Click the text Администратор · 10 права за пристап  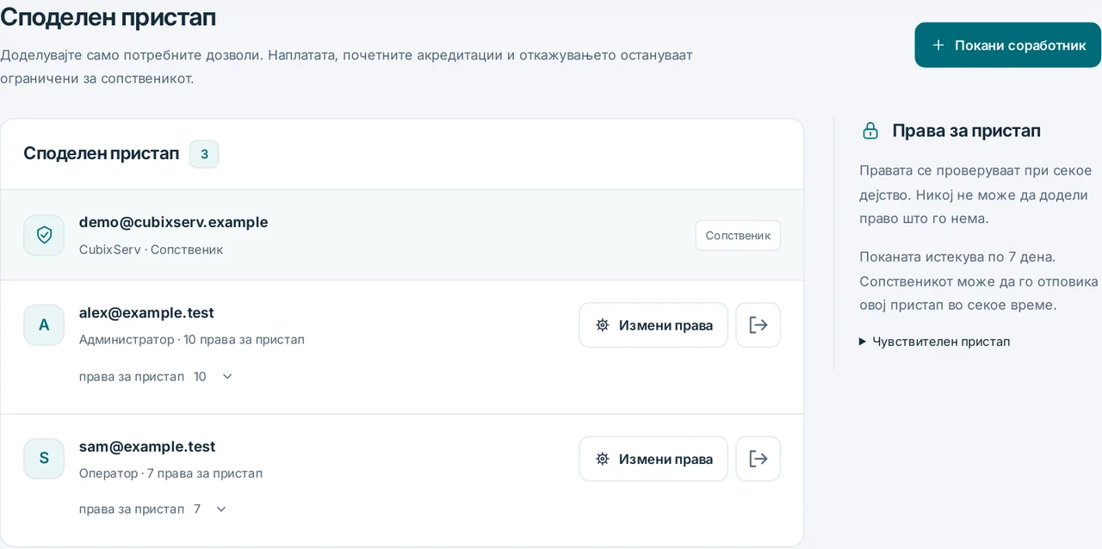point(192,339)
